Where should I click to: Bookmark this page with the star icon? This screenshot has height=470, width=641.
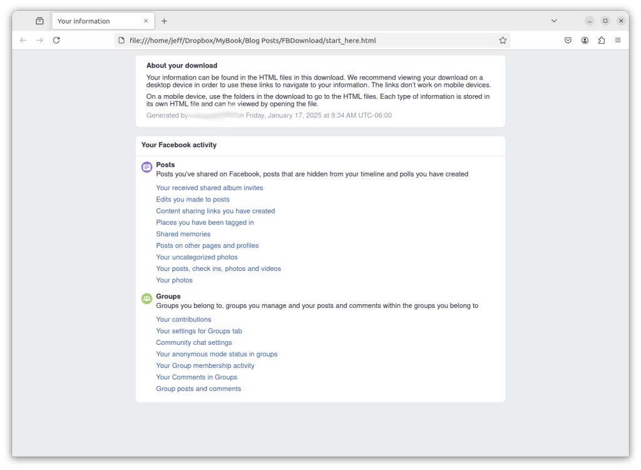coord(503,40)
